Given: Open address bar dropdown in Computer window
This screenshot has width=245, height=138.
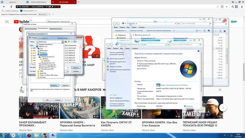Looking at the screenshot, I should 175,23.
